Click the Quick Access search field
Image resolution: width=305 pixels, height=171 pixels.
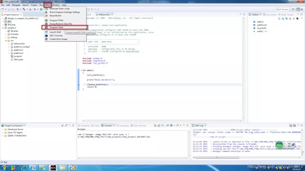(x=282, y=9)
